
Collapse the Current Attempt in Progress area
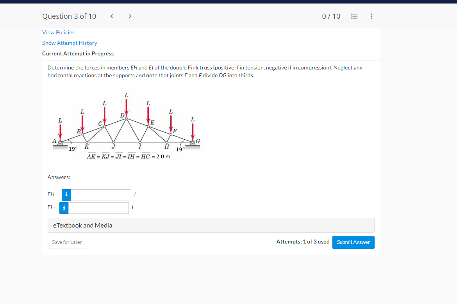pos(78,53)
